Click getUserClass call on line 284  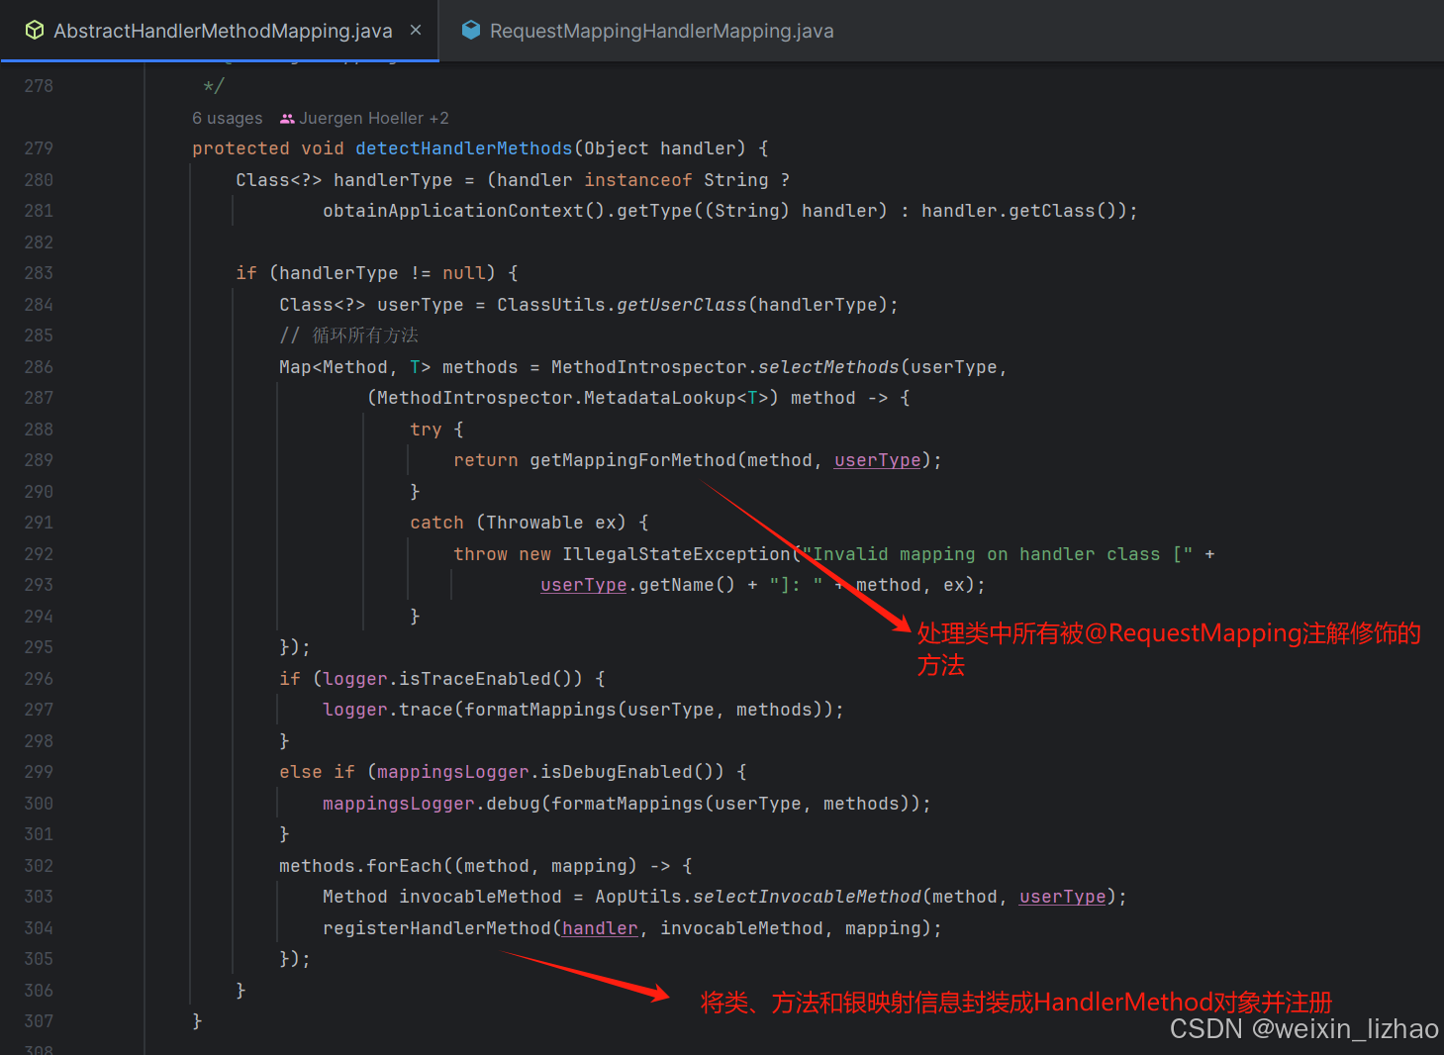(681, 305)
